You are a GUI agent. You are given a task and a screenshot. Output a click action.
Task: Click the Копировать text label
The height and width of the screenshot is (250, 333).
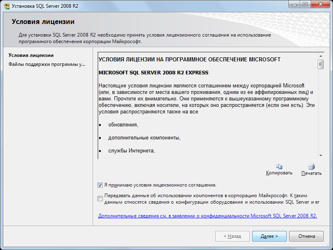tap(279, 173)
